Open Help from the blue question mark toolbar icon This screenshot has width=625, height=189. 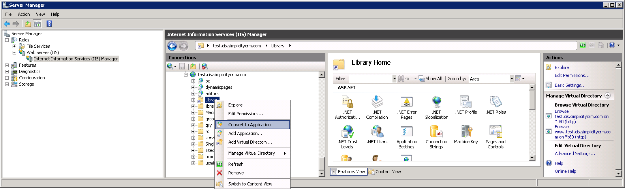[x=49, y=24]
